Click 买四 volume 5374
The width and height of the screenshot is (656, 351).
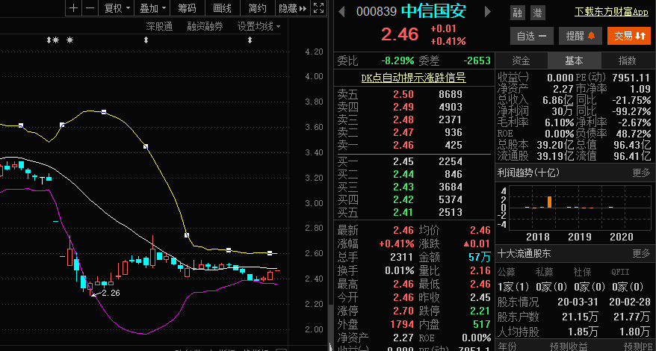[451, 199]
